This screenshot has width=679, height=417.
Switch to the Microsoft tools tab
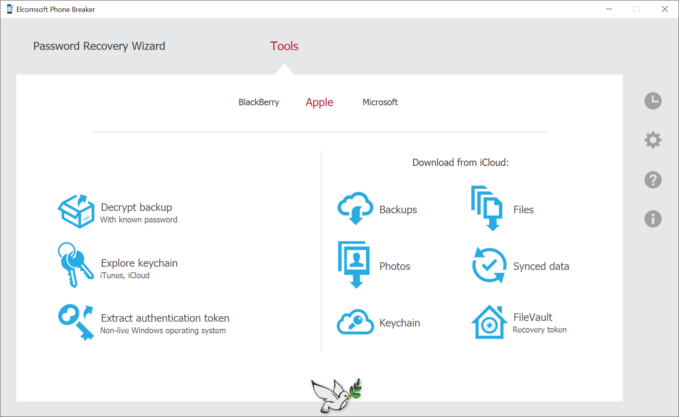[x=380, y=102]
